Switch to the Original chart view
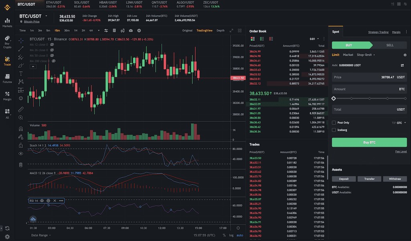The image size is (411, 241). (x=187, y=30)
